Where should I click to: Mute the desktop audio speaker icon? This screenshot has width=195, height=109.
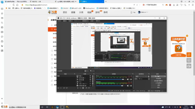(128, 86)
